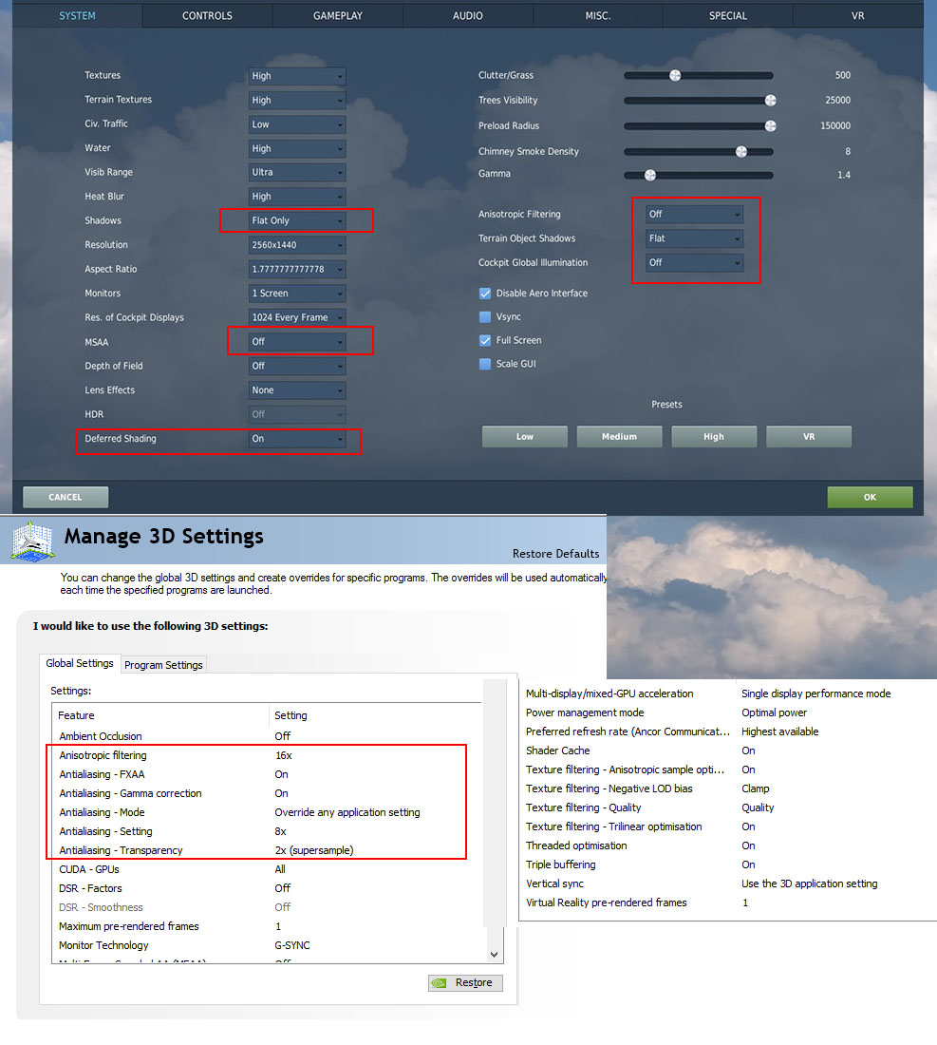The width and height of the screenshot is (937, 1045).
Task: Select the Antialiasing - Setting row
Action: coord(267,831)
